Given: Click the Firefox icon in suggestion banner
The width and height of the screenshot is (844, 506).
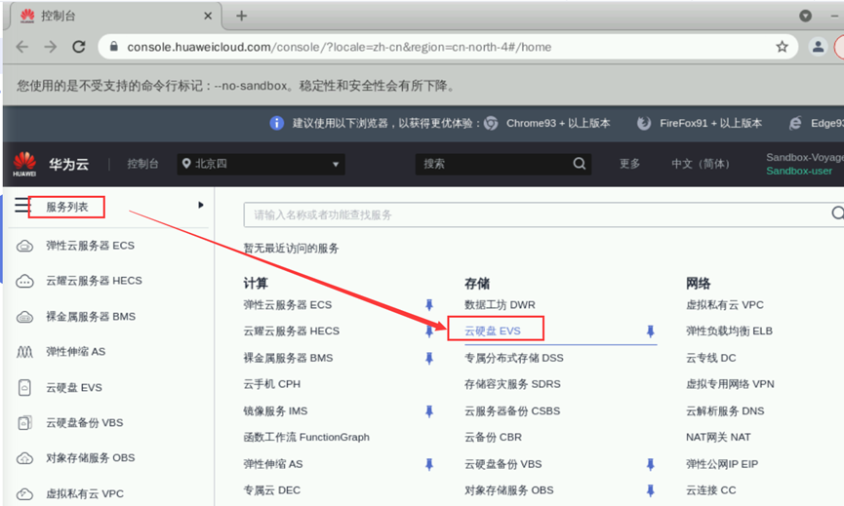Looking at the screenshot, I should coord(644,123).
